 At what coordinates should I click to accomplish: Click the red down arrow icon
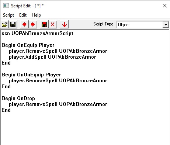point(64,24)
